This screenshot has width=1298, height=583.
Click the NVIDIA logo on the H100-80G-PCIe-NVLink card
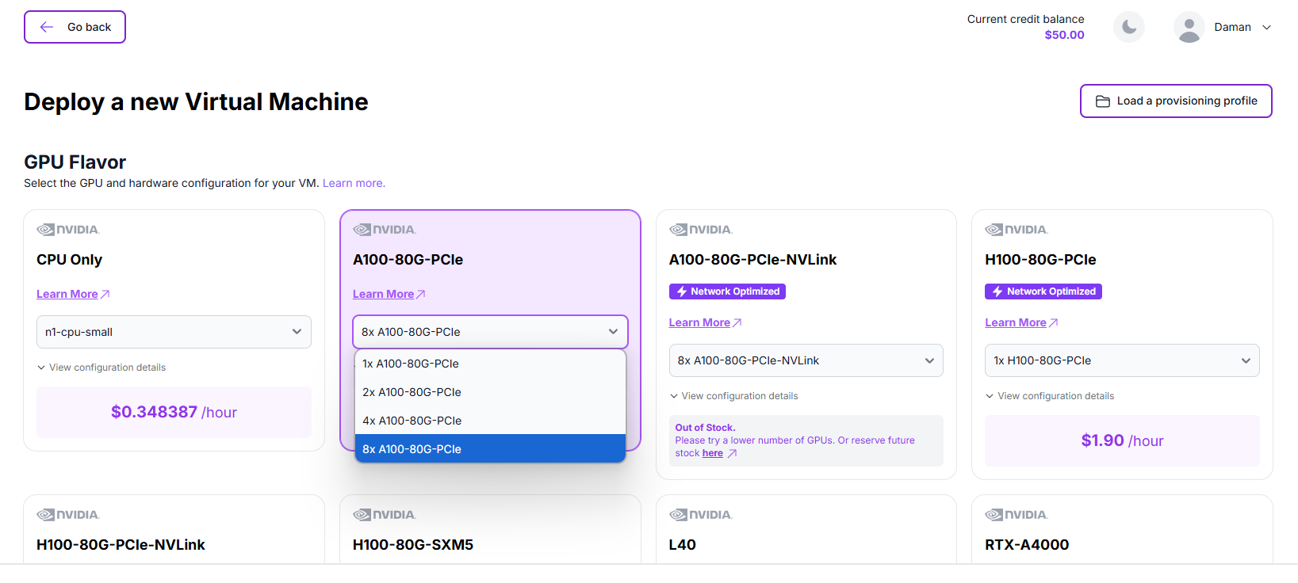(x=68, y=515)
